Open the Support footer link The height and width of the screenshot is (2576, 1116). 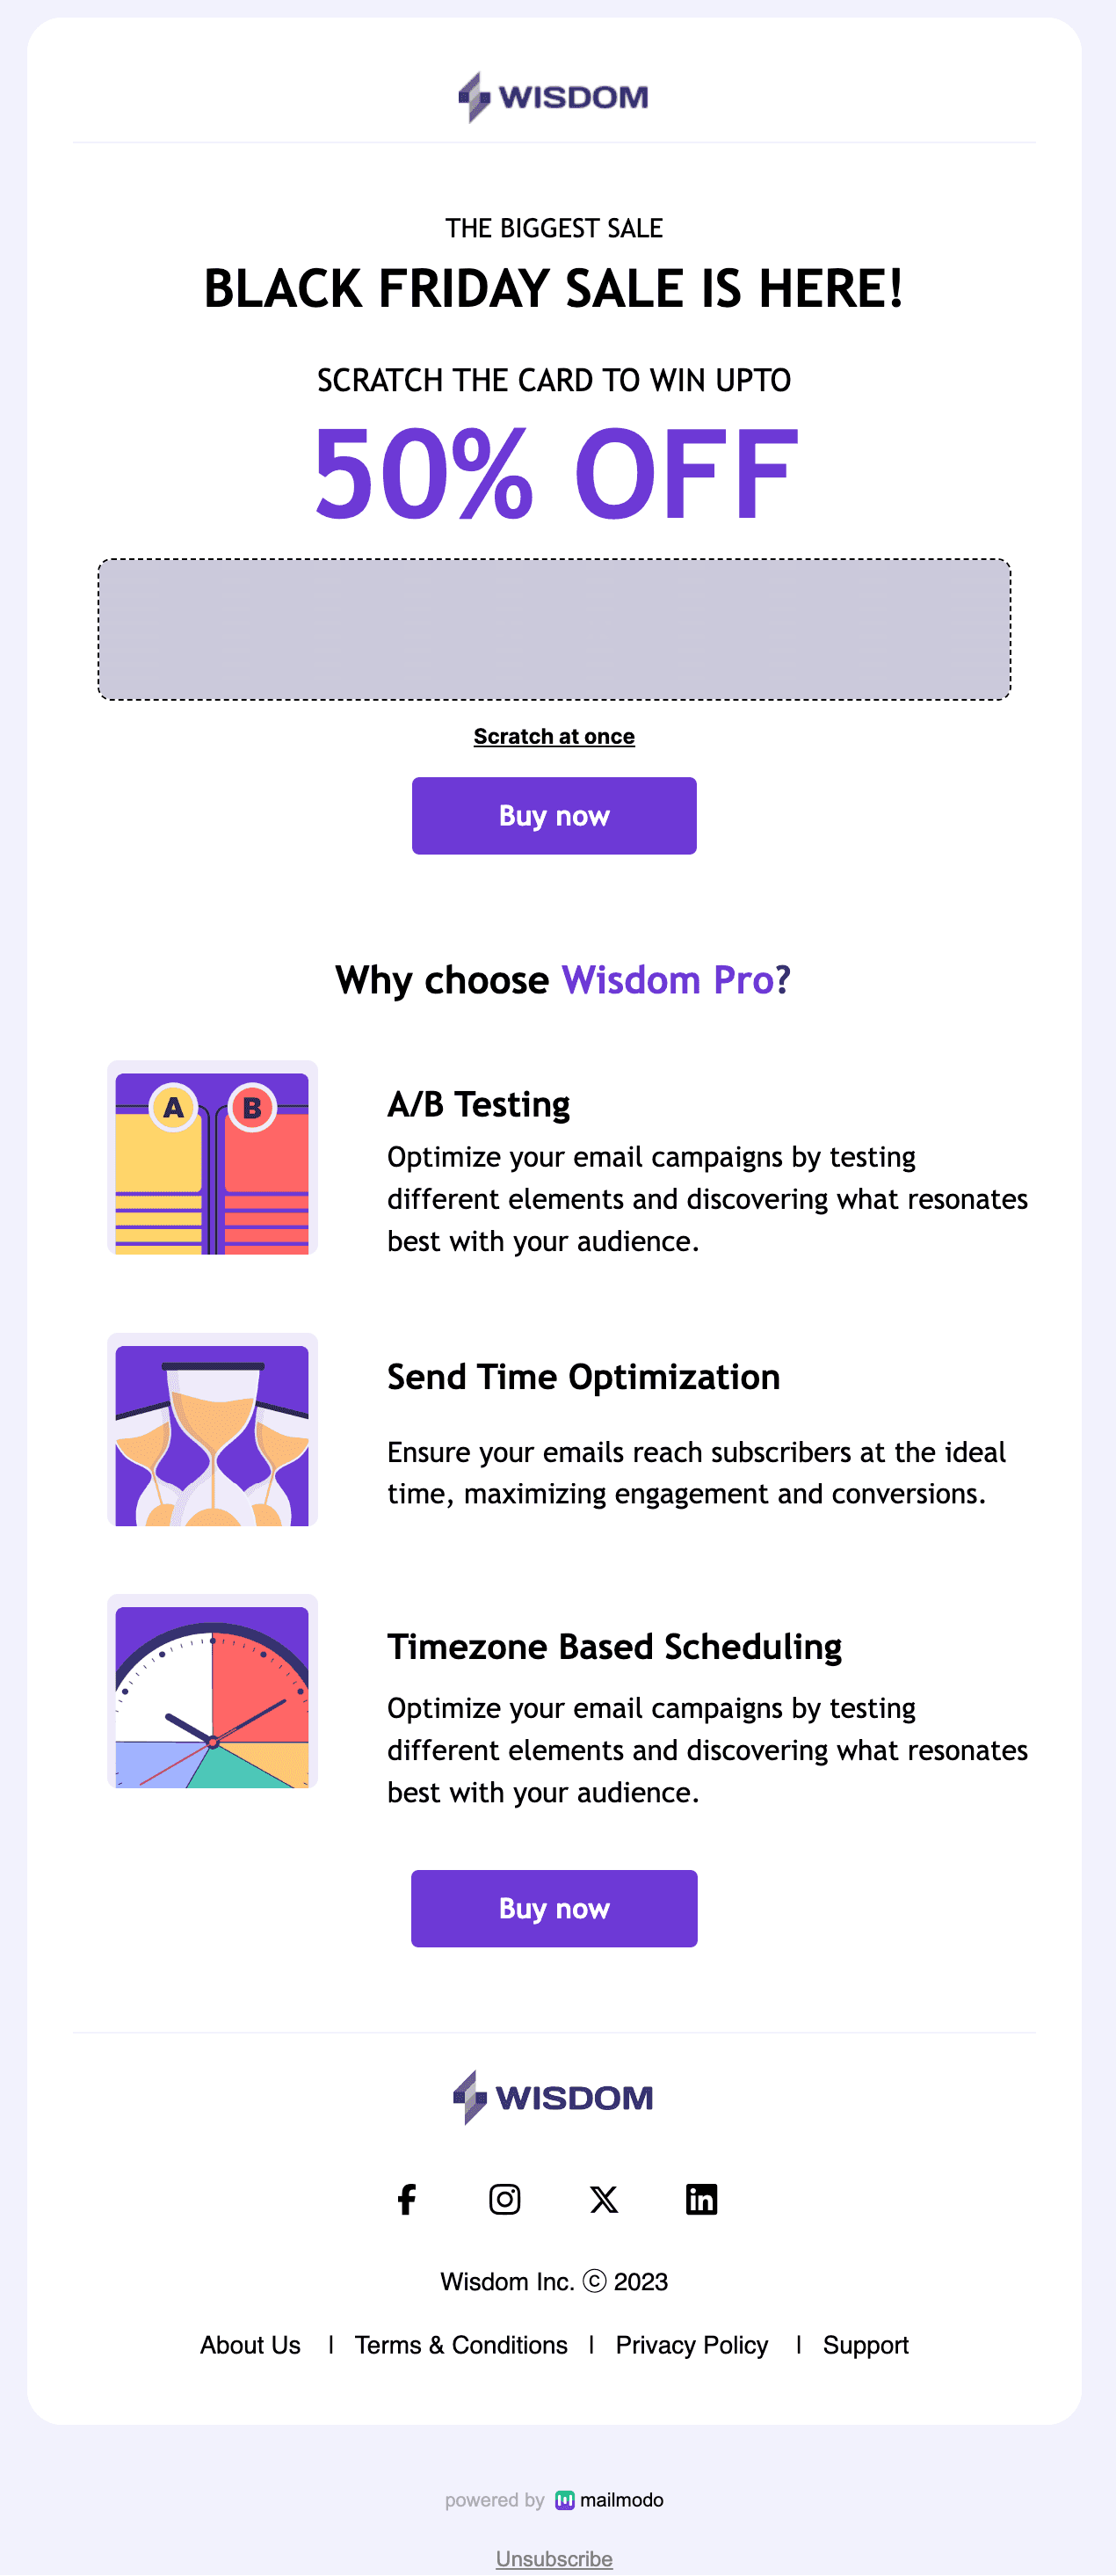(866, 2345)
